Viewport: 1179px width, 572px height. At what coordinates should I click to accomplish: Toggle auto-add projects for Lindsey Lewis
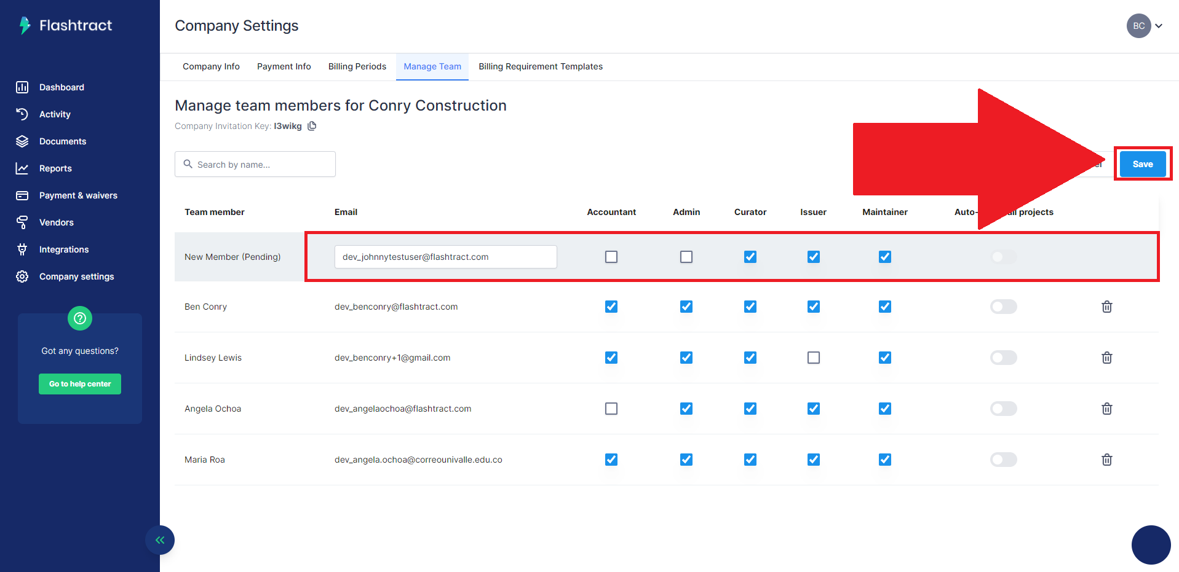coord(1004,358)
